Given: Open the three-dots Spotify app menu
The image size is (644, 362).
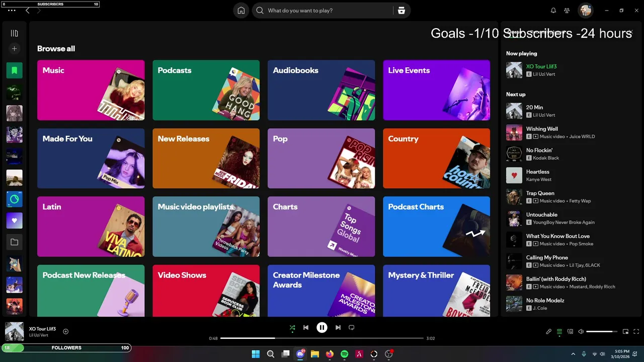Looking at the screenshot, I should 12,11.
